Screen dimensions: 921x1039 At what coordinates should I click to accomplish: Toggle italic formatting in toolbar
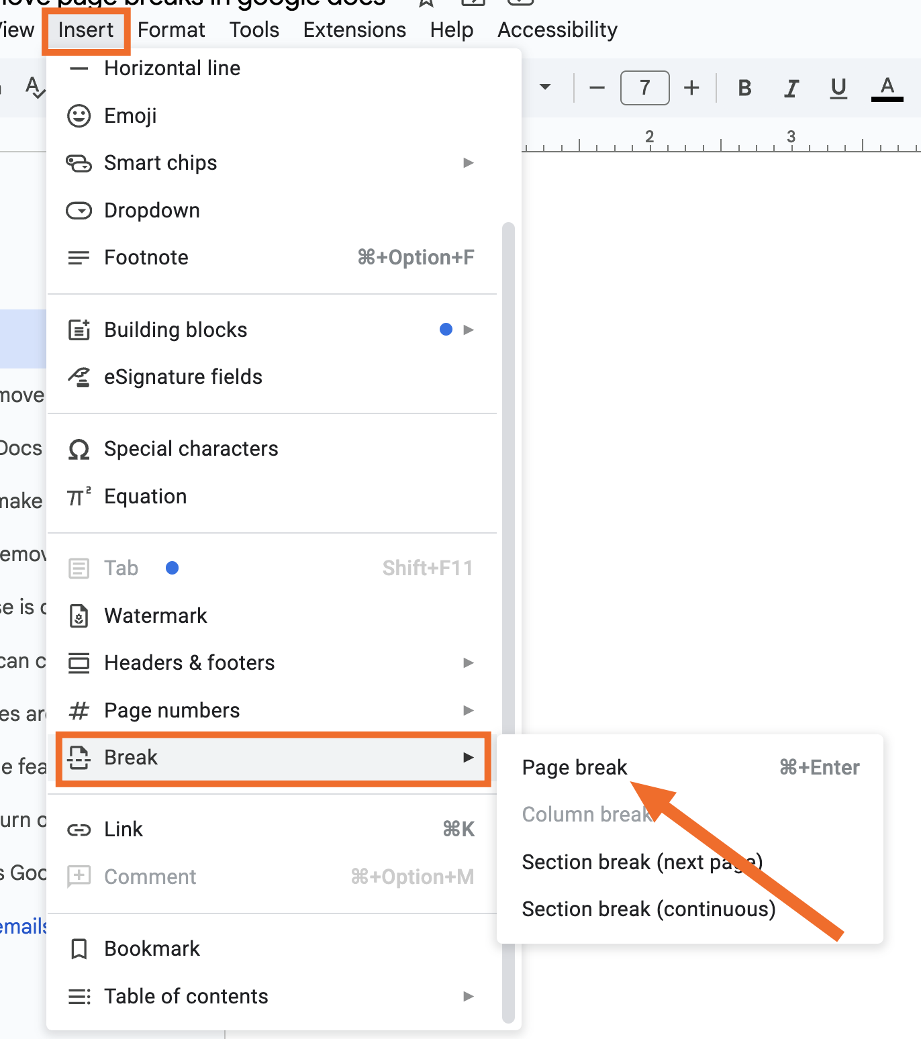(x=791, y=88)
